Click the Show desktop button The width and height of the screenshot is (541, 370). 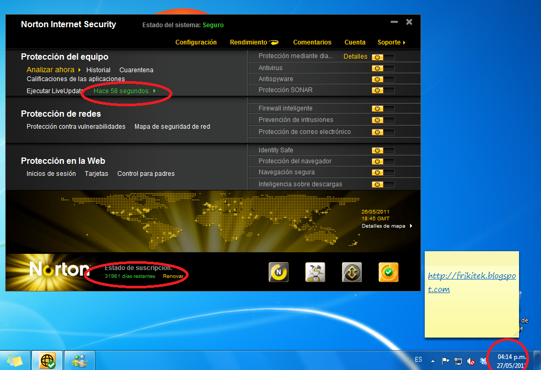pos(537,361)
